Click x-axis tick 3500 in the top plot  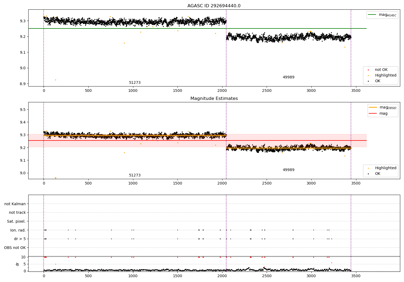point(356,91)
